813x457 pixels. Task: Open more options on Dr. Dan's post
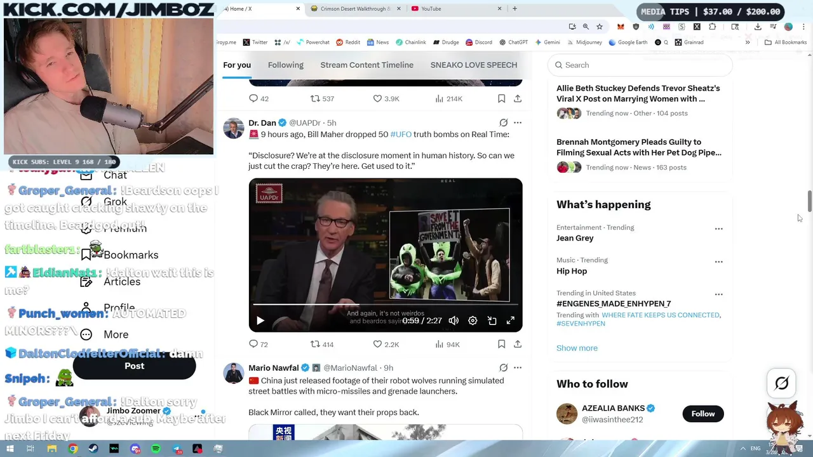click(x=518, y=123)
